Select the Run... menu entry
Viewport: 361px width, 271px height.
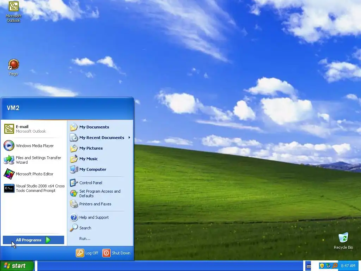pos(100,239)
